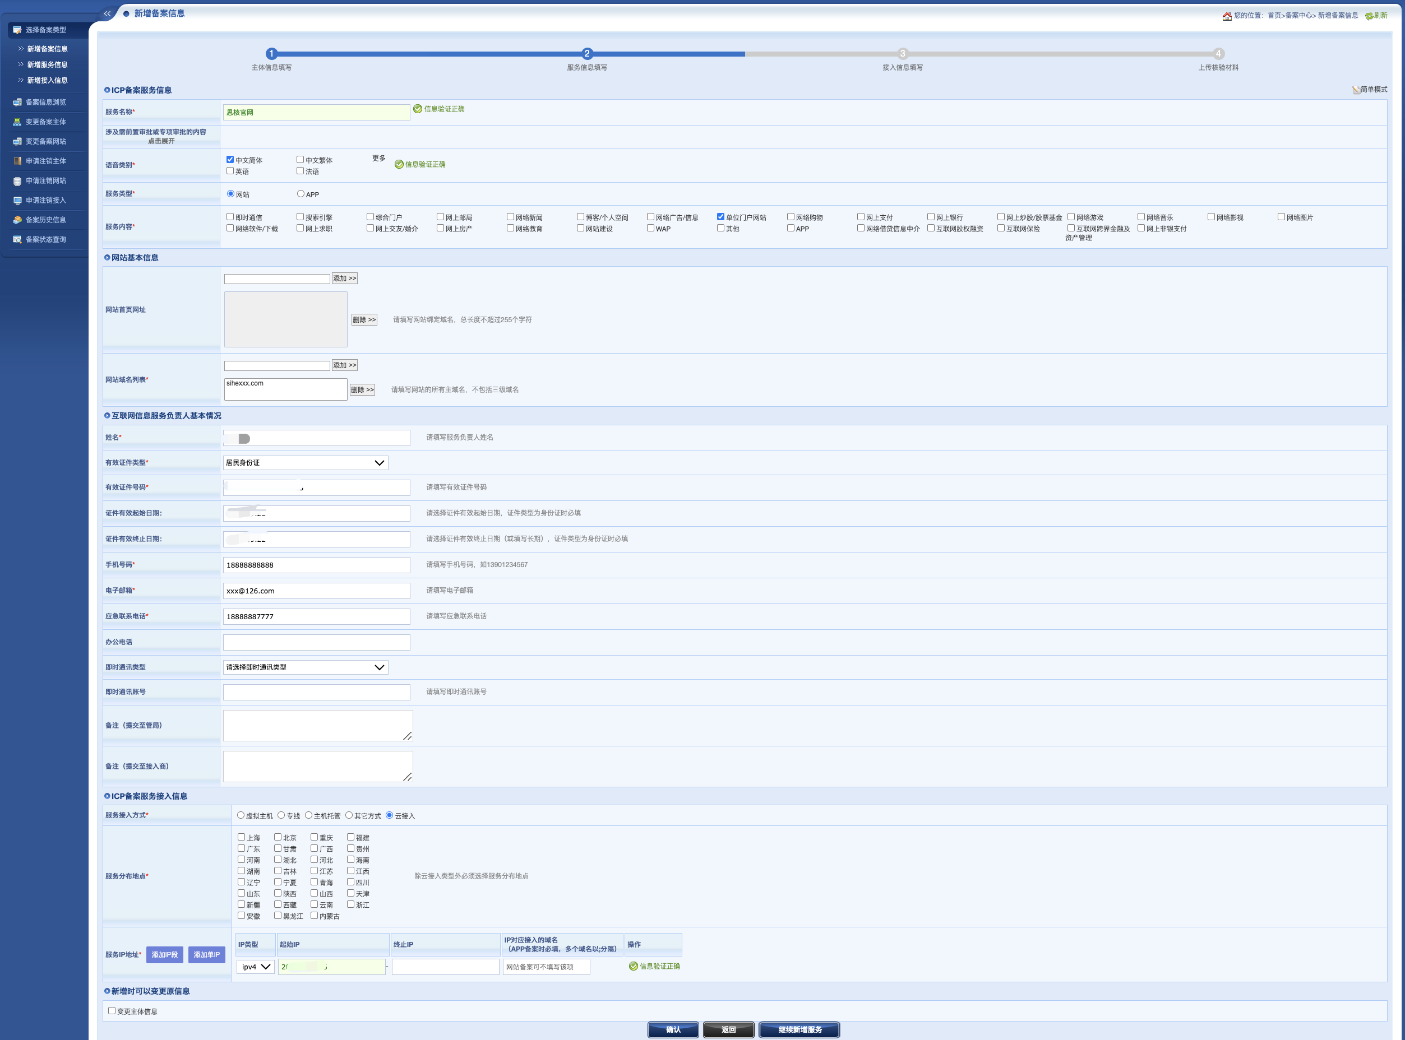
Task: Click the 返回 button
Action: [729, 1030]
